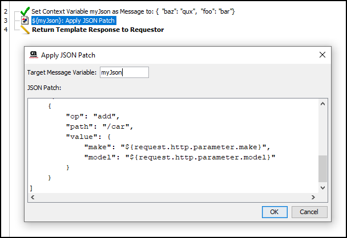Select the ${myJson}: Apply JSON Patch assertion
The height and width of the screenshot is (238, 347).
tap(74, 20)
